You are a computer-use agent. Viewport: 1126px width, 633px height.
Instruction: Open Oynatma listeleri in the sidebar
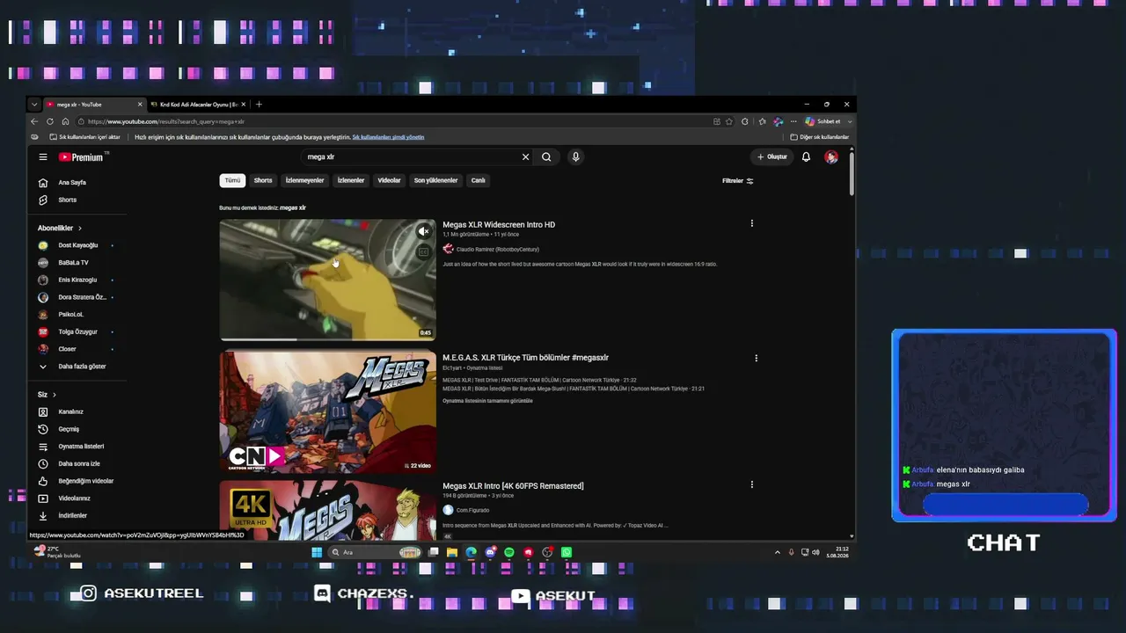[81, 447]
